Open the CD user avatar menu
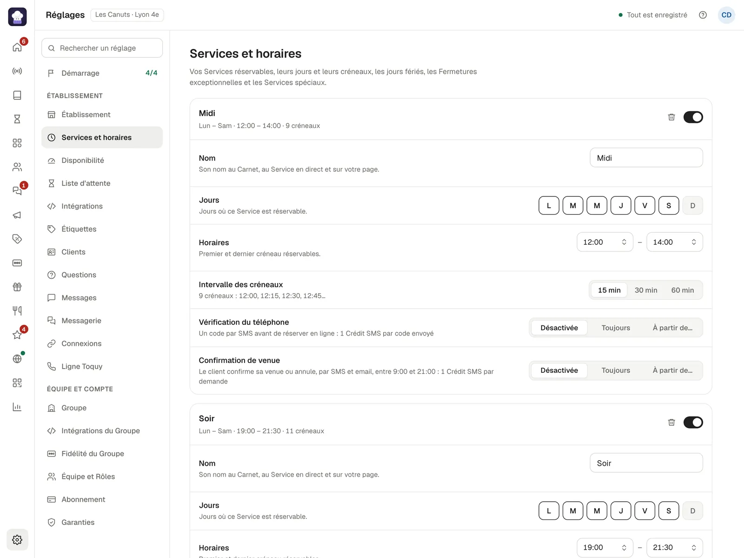The height and width of the screenshot is (558, 744). point(726,15)
